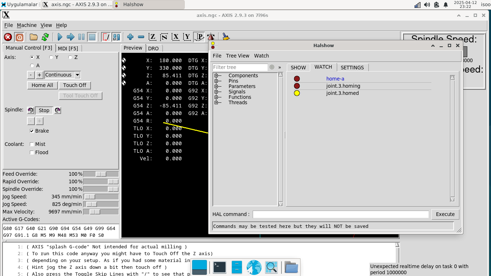
Task: Enable Mist coolant checkbox
Action: 32,144
